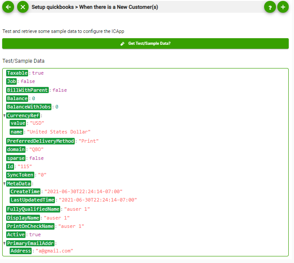Click the BillWithParent false value
The image size is (294, 263).
coord(60,90)
